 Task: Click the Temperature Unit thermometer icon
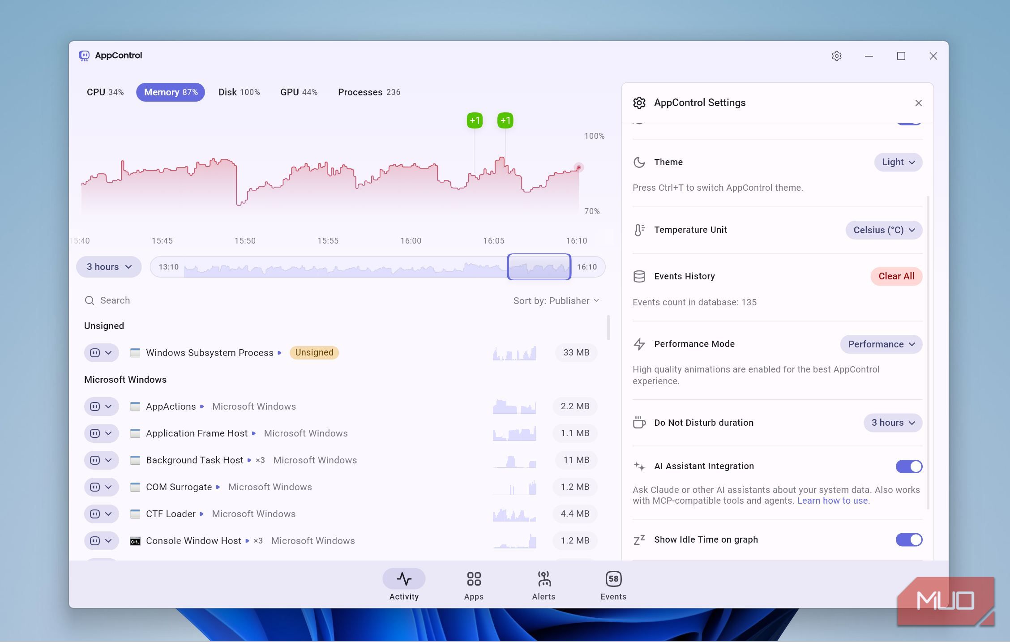(x=639, y=230)
